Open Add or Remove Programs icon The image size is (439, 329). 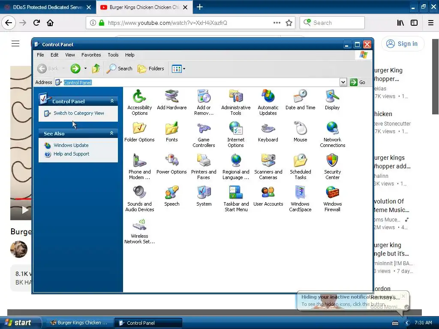click(x=204, y=102)
